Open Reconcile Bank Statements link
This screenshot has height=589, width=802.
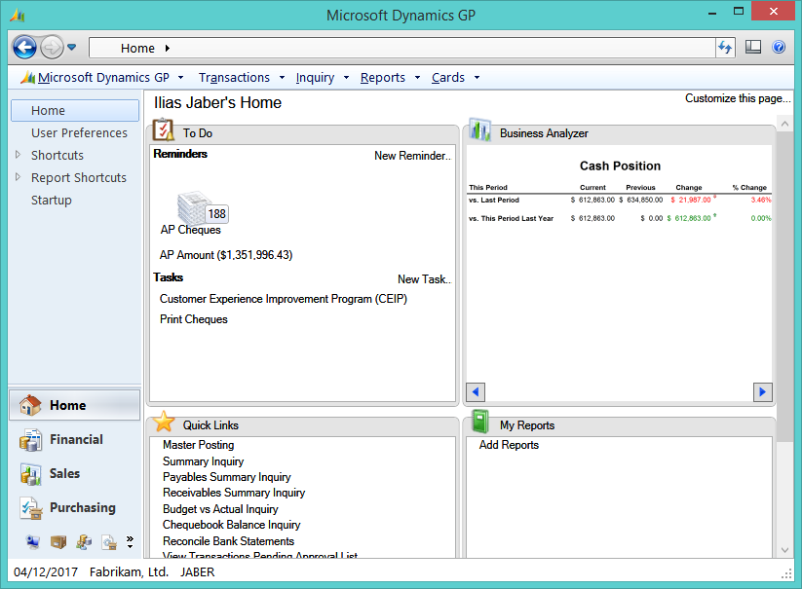point(229,541)
